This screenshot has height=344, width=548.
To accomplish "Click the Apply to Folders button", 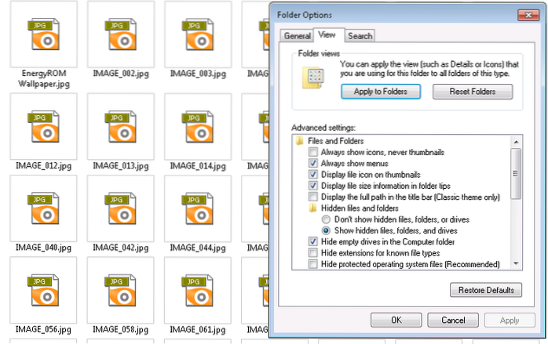I will click(x=381, y=92).
